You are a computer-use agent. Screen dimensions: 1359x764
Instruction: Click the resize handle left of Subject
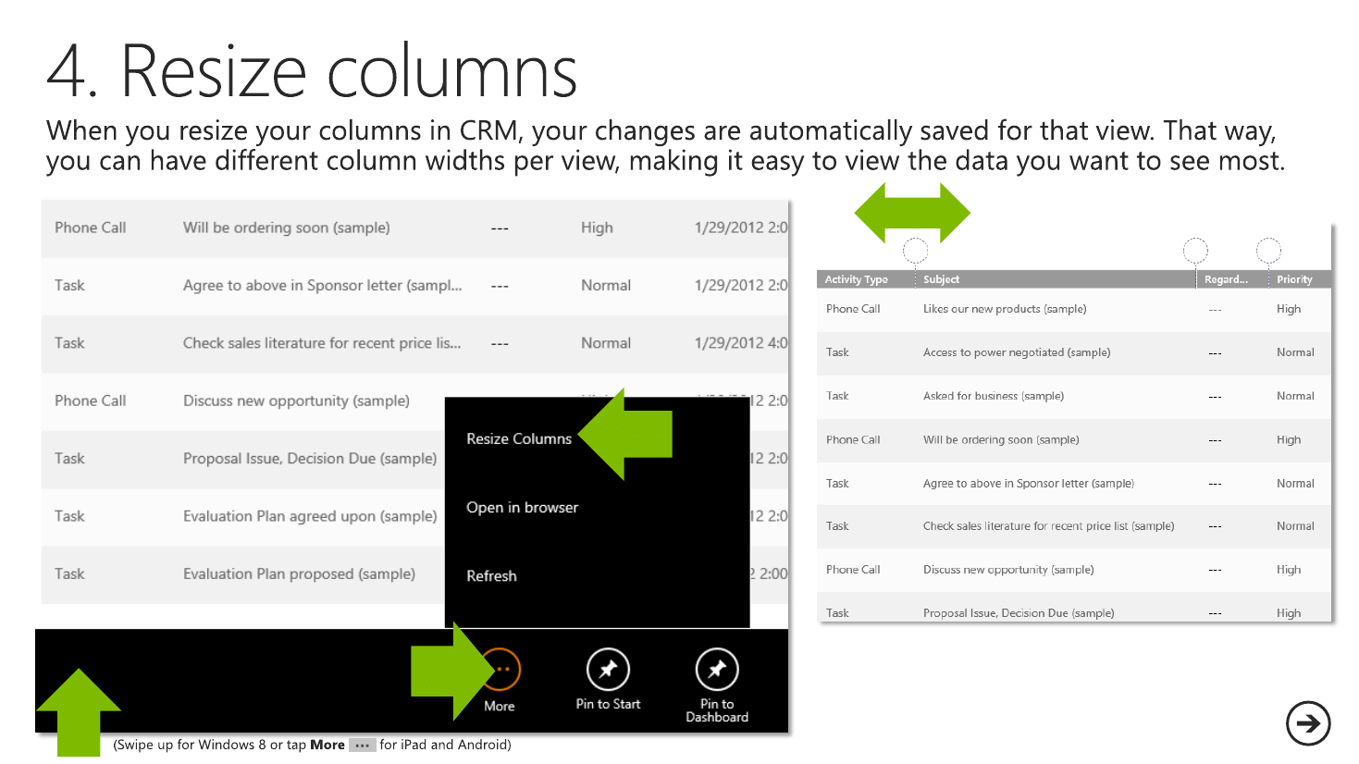pyautogui.click(x=915, y=251)
